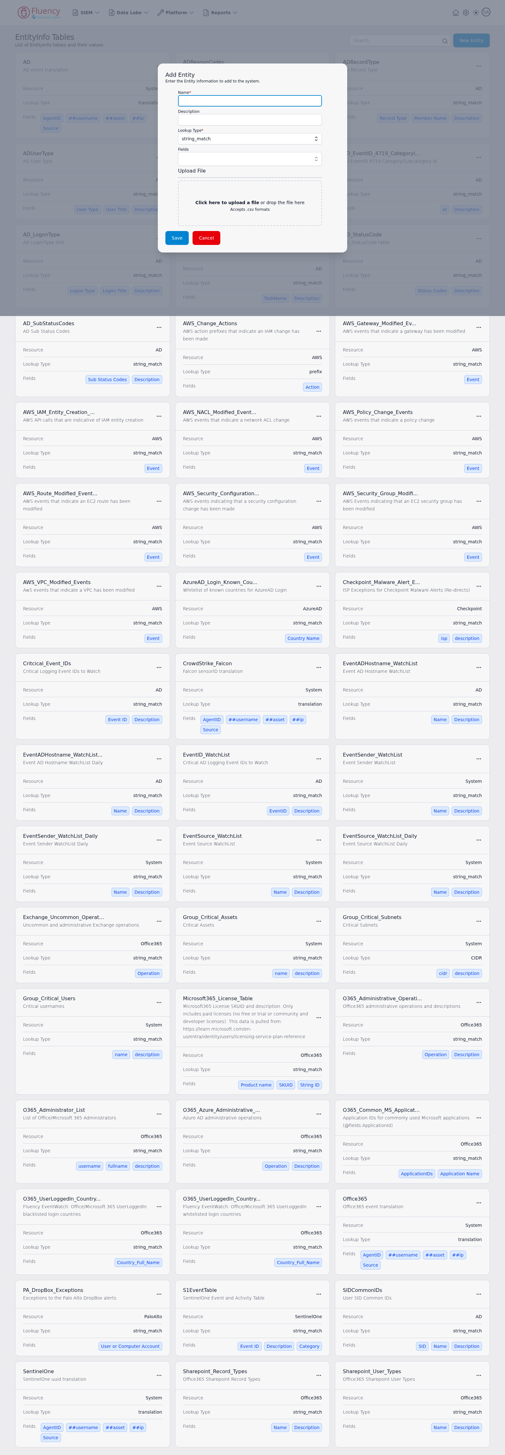Select the EventSource_WatchList_Daily card title
Screen dimensions: 505x1455
pos(380,836)
